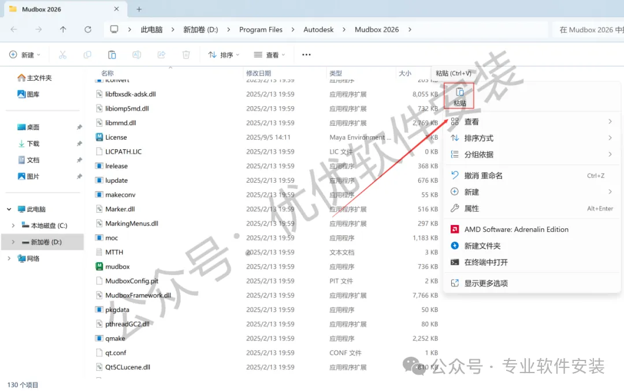The height and width of the screenshot is (391, 624).
Task: Open the 查看 view dropdown in toolbar
Action: 269,55
